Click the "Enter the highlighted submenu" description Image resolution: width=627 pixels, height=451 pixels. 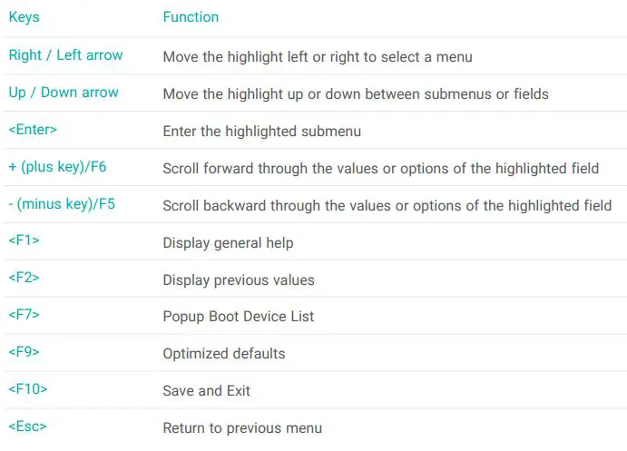pos(262,132)
